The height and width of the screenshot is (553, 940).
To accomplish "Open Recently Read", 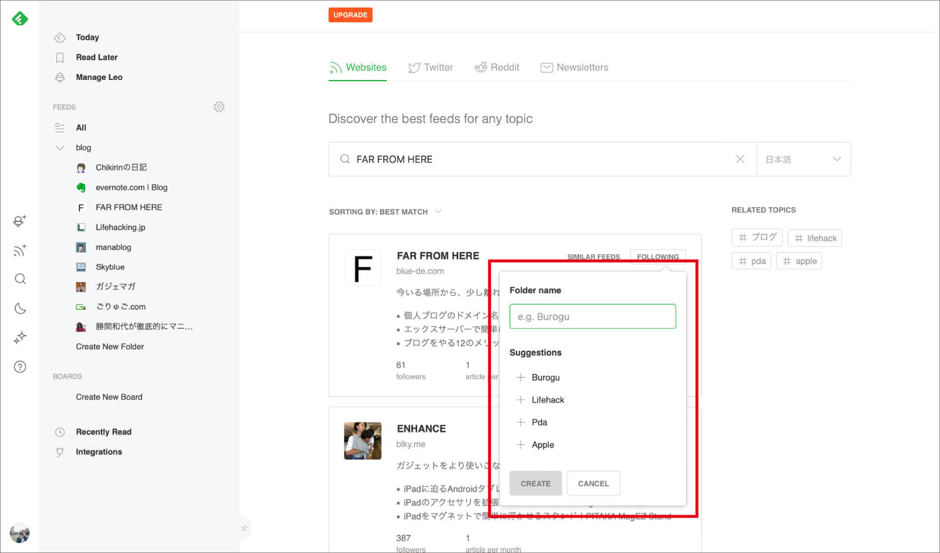I will (103, 432).
